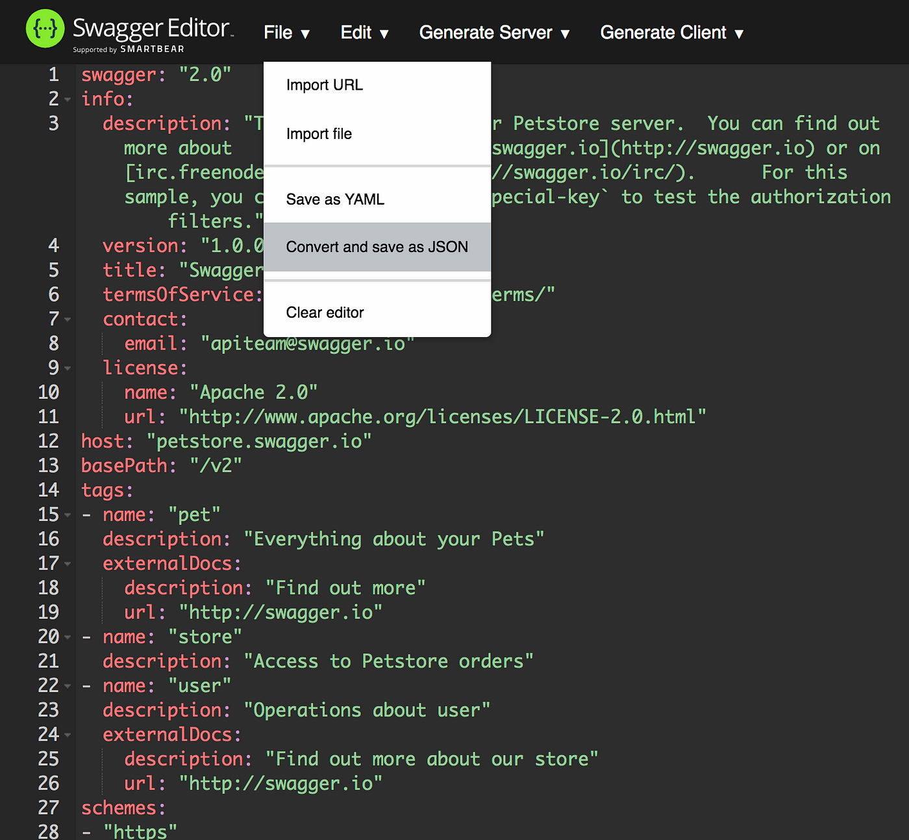The width and height of the screenshot is (909, 840).
Task: Click line number 12 in gutter
Action: coord(49,441)
